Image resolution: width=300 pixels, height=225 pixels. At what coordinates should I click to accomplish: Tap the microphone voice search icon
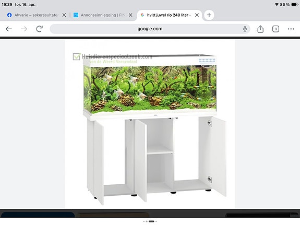[x=245, y=29]
